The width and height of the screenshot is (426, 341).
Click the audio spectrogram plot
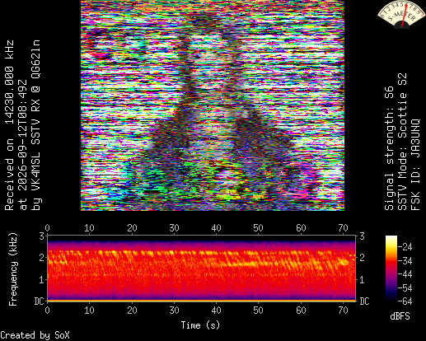(x=202, y=268)
